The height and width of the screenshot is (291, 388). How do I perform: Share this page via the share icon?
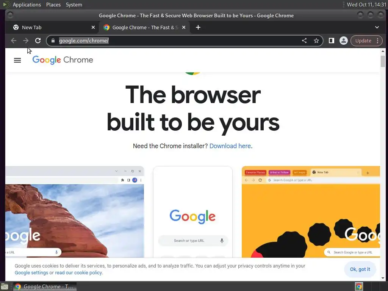(304, 41)
